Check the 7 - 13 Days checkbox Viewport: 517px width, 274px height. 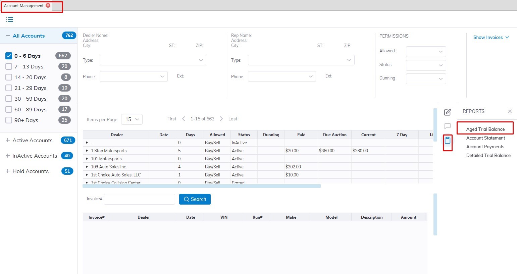click(x=9, y=66)
